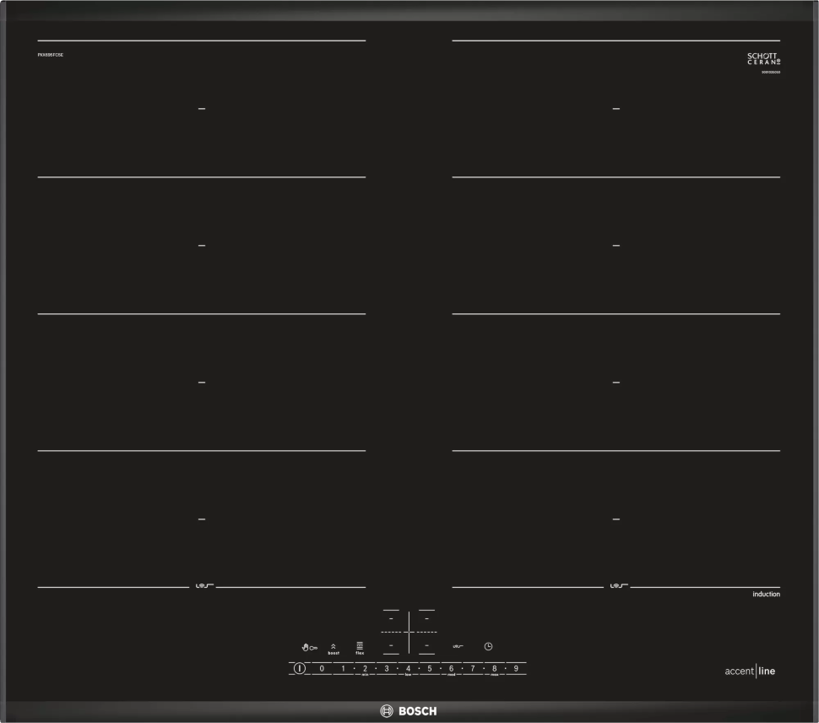
Task: Tap the child lock hand-and-key icon
Action: [x=309, y=647]
